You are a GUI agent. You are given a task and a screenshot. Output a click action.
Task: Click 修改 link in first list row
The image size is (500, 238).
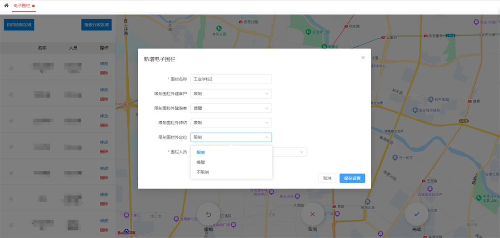[104, 64]
